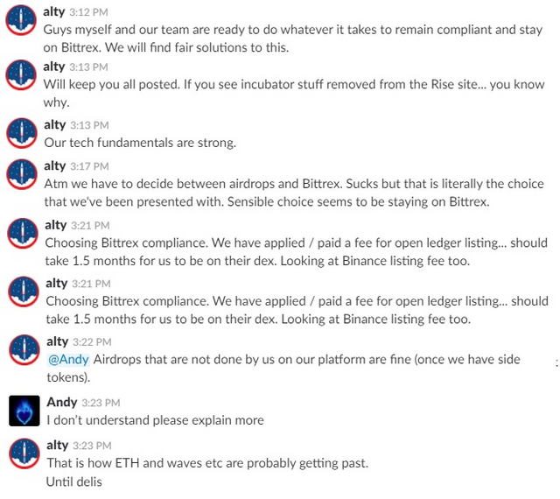The height and width of the screenshot is (499, 560).
Task: Click alty's avatar on the second 3:21 PM message
Action: tap(24, 292)
